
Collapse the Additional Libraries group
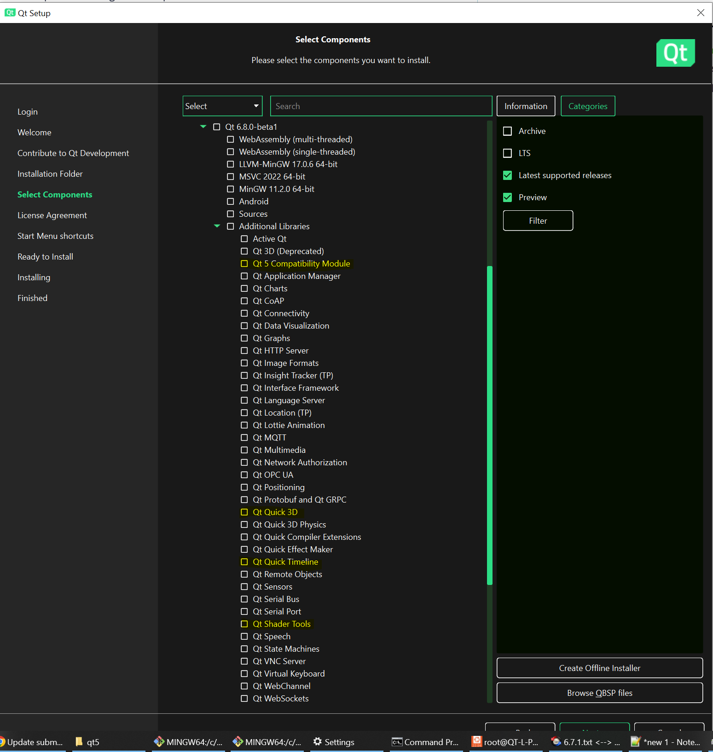tap(217, 226)
